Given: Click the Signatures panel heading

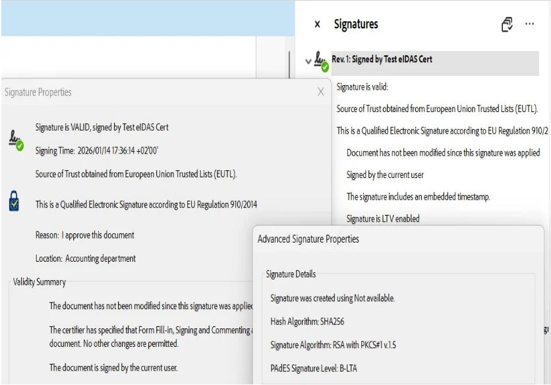Looking at the screenshot, I should click(x=356, y=24).
